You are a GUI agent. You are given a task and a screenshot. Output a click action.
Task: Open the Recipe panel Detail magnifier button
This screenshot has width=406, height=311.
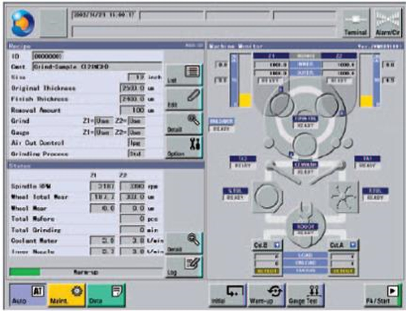coord(184,123)
